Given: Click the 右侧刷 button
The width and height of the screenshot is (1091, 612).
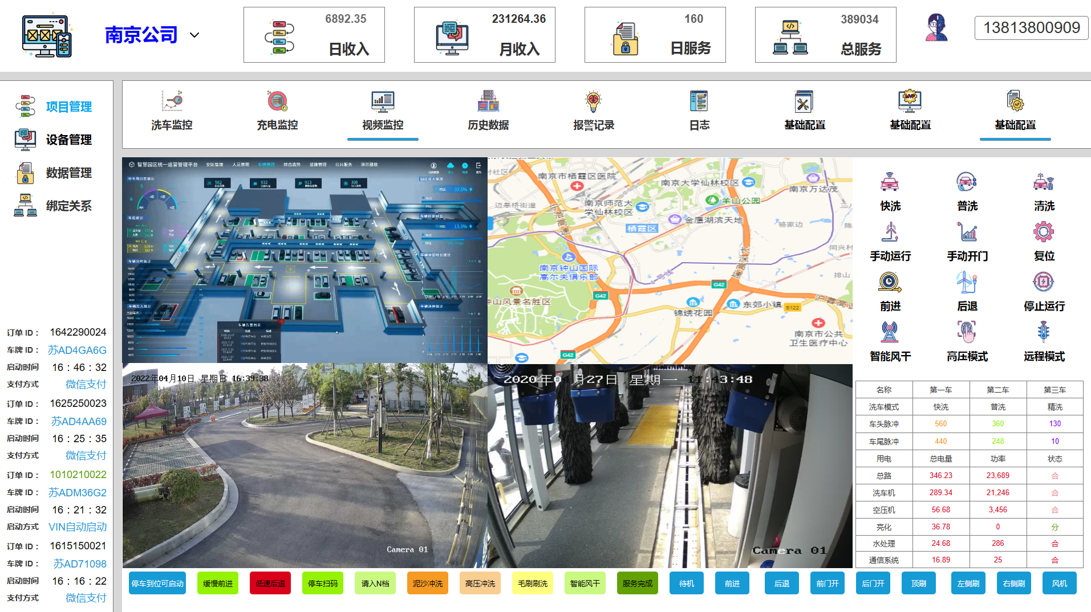Looking at the screenshot, I should [x=1014, y=584].
